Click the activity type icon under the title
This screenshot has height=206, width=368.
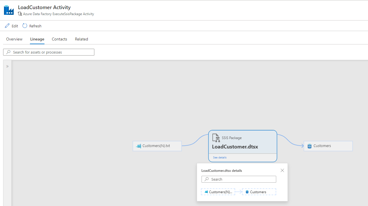[x=20, y=14]
